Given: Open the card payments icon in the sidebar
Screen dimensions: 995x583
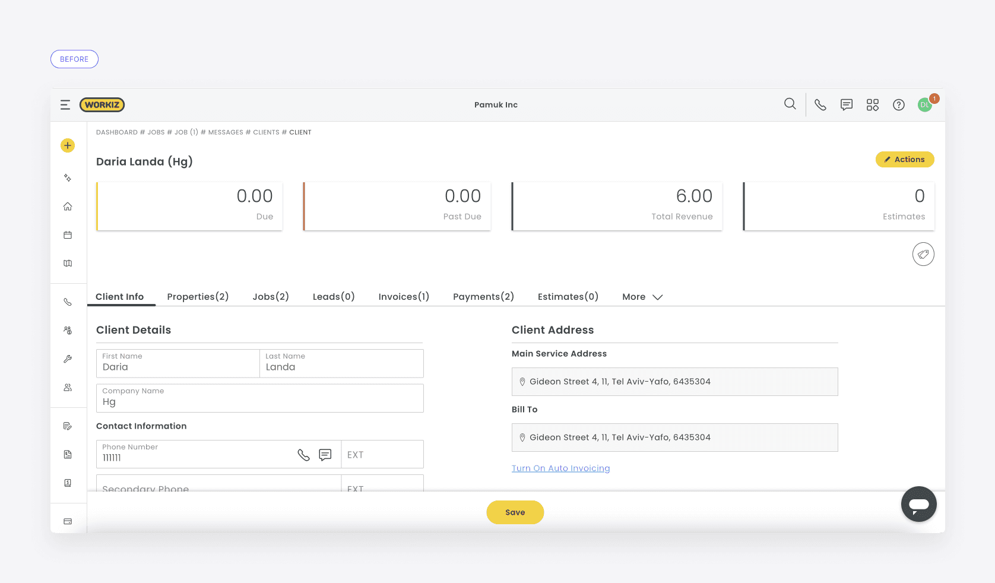Looking at the screenshot, I should 68,521.
